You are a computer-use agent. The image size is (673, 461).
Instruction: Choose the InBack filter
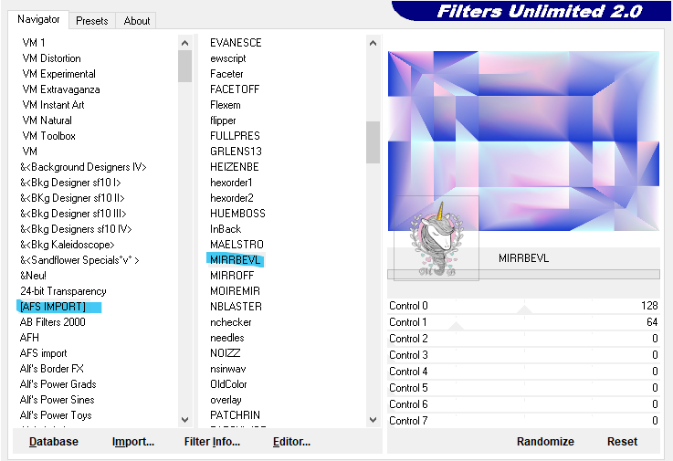(x=226, y=229)
